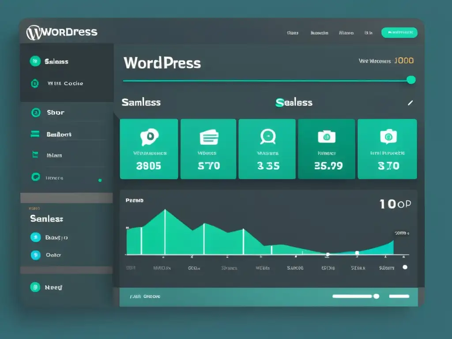Click the camera icon on 25.79 tile

327,136
